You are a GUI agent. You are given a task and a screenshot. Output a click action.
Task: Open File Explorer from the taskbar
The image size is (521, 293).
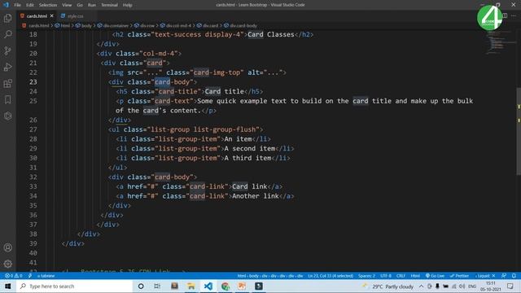(x=191, y=286)
